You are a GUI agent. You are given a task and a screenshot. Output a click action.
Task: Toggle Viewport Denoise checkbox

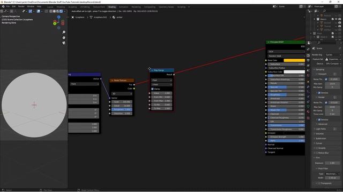(x=319, y=93)
